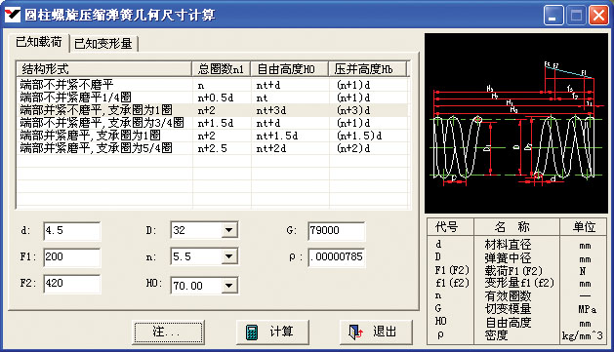Image resolution: width=614 pixels, height=352 pixels.
Task: Click the application logo in title bar
Action: [12, 15]
